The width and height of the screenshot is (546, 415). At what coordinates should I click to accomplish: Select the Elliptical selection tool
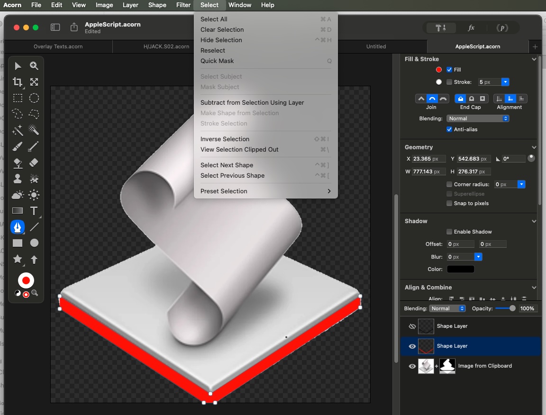point(34,98)
